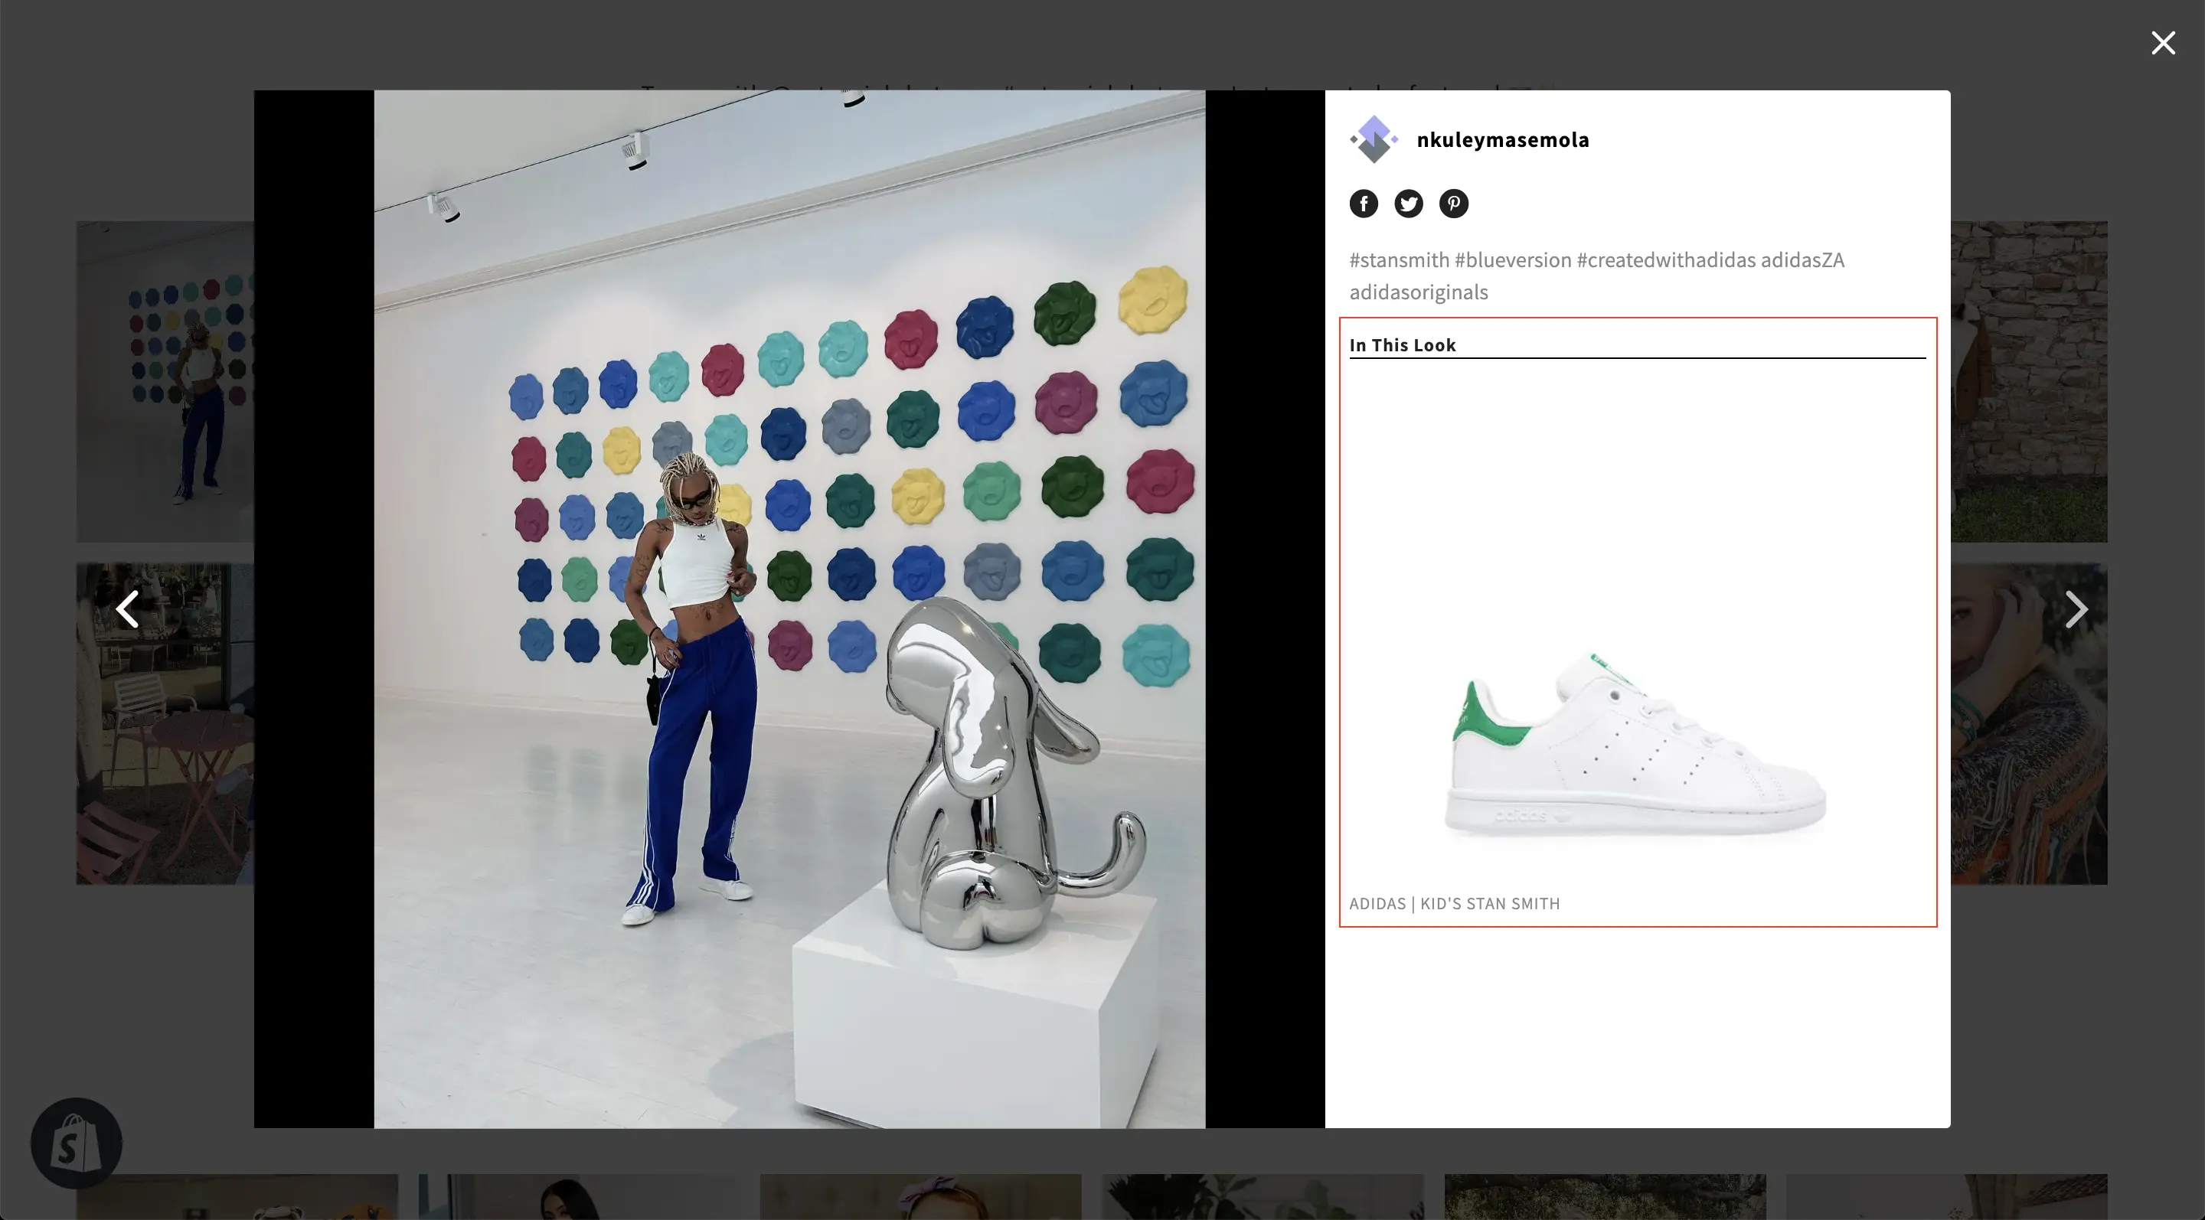Viewport: 2205px width, 1220px height.
Task: Click the 'In This Look' heading
Action: point(1402,344)
